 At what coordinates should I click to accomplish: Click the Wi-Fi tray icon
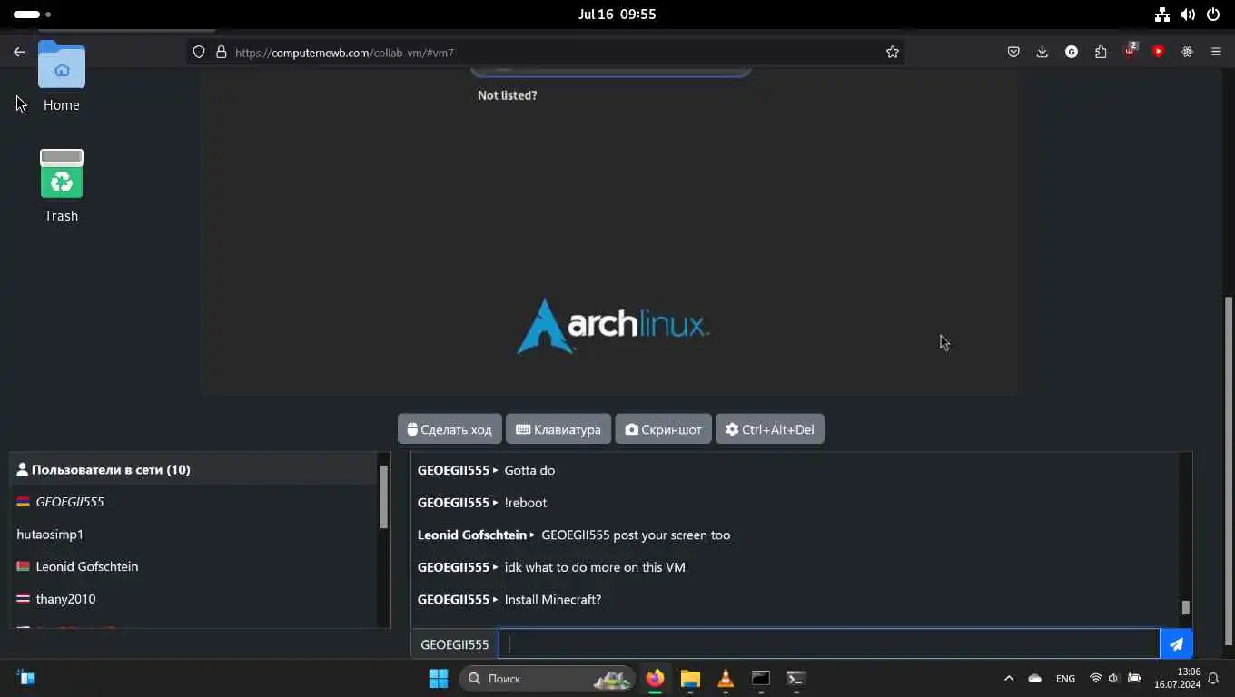[x=1095, y=678]
